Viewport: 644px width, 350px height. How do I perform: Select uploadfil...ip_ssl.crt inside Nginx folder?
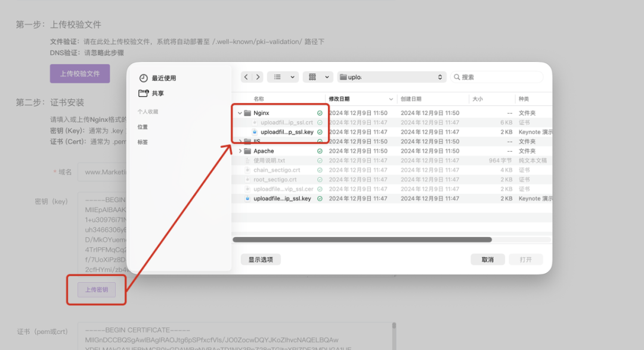tap(287, 122)
